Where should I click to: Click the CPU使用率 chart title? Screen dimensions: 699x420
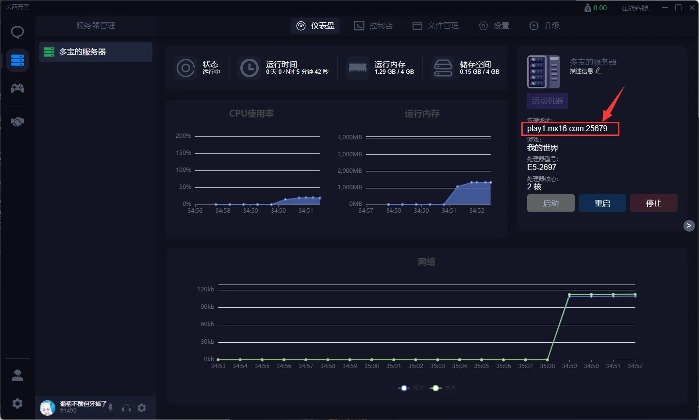click(251, 114)
